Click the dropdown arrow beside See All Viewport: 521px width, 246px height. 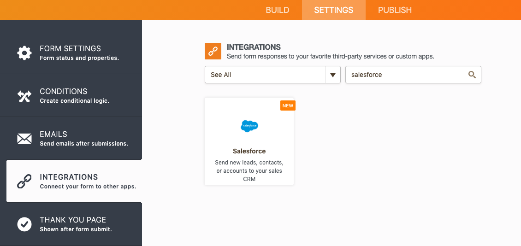tap(333, 75)
